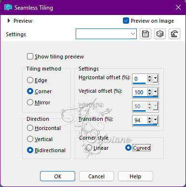
Task: Select the Mirror tiling method
Action: [30, 102]
